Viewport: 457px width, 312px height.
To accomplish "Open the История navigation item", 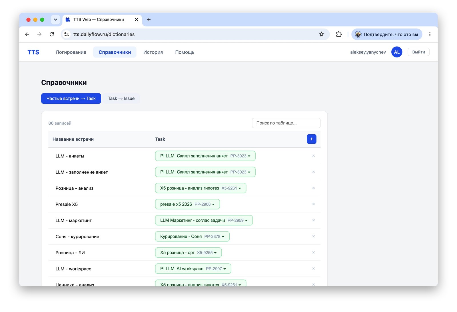I will 153,52.
